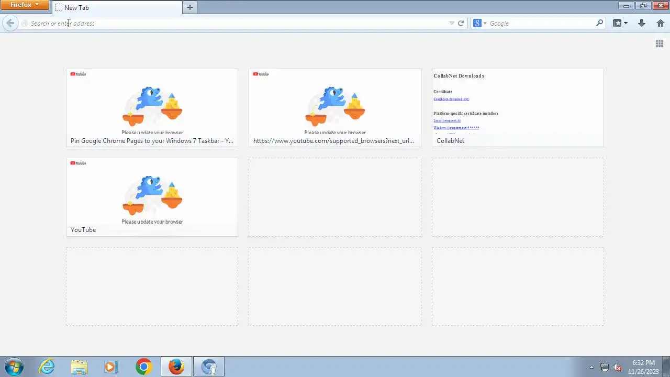Click the YouTube tile caption
Screen dimensions: 670x377
click(83, 230)
